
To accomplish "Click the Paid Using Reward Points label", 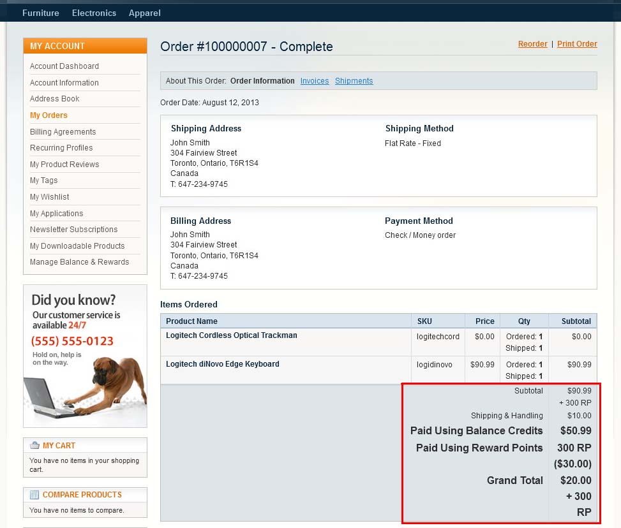I will 479,448.
